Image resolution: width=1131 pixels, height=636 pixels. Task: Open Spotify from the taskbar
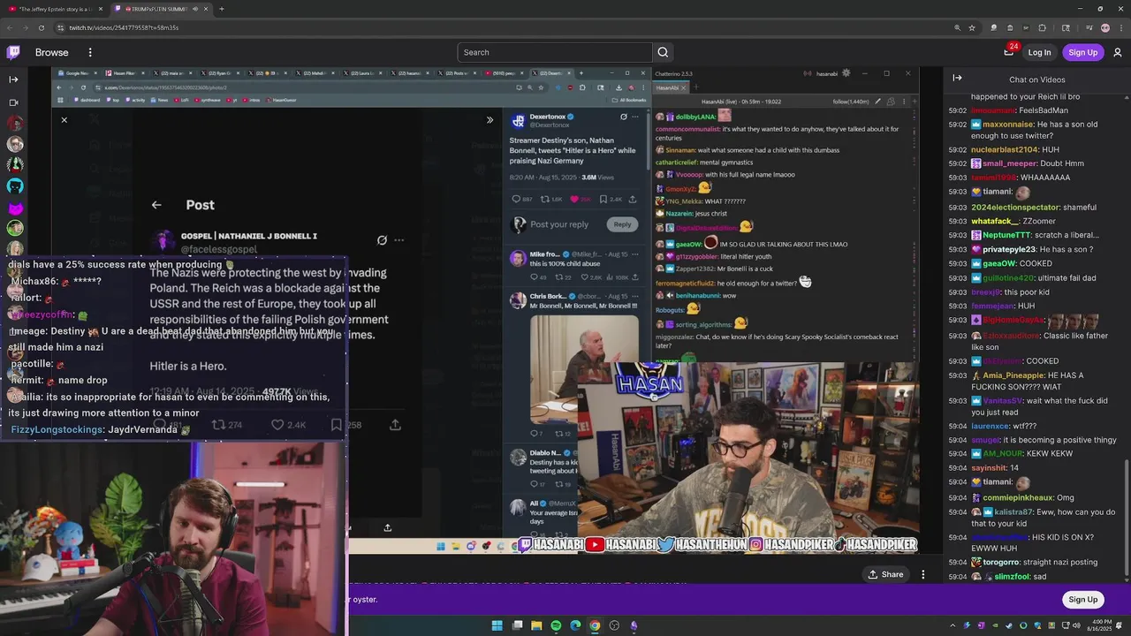pos(556,625)
